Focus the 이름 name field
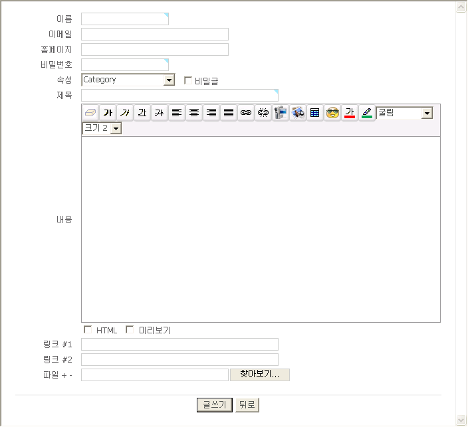 click(x=125, y=19)
